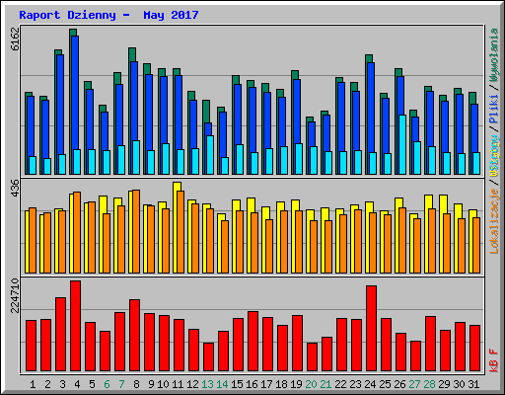Click the cyan visits bar for day 13
Viewport: 505px width, 395px height.
coord(210,155)
